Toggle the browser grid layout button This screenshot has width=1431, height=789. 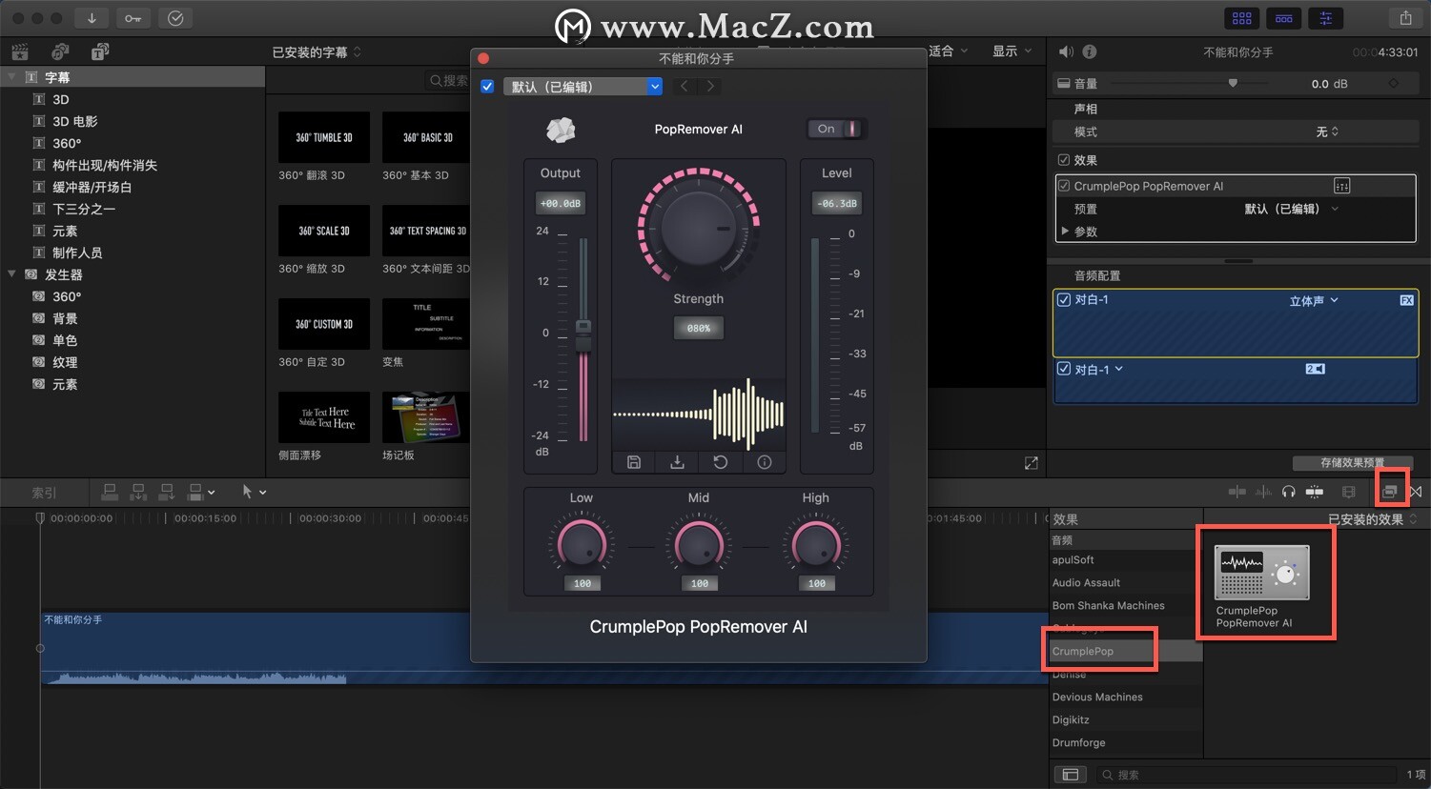click(x=1242, y=18)
